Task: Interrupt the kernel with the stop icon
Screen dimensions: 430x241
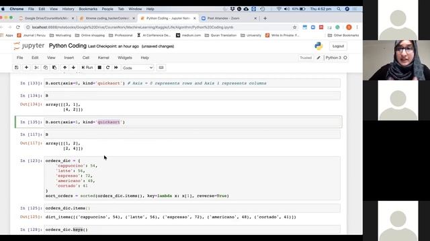Action: [99, 68]
